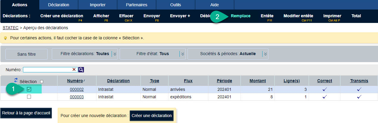Open the Importer tab
Viewport: 378px width, 123px height.
[98, 5]
